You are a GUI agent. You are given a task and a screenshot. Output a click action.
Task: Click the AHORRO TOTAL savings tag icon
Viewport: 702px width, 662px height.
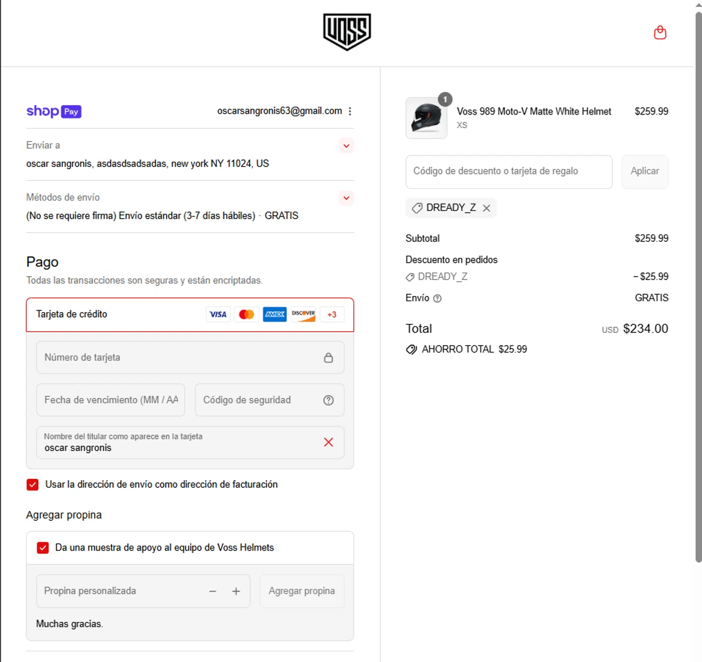point(411,349)
